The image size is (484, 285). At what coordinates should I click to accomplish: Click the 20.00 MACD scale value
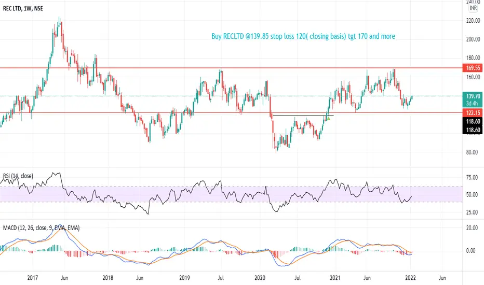coord(472,228)
